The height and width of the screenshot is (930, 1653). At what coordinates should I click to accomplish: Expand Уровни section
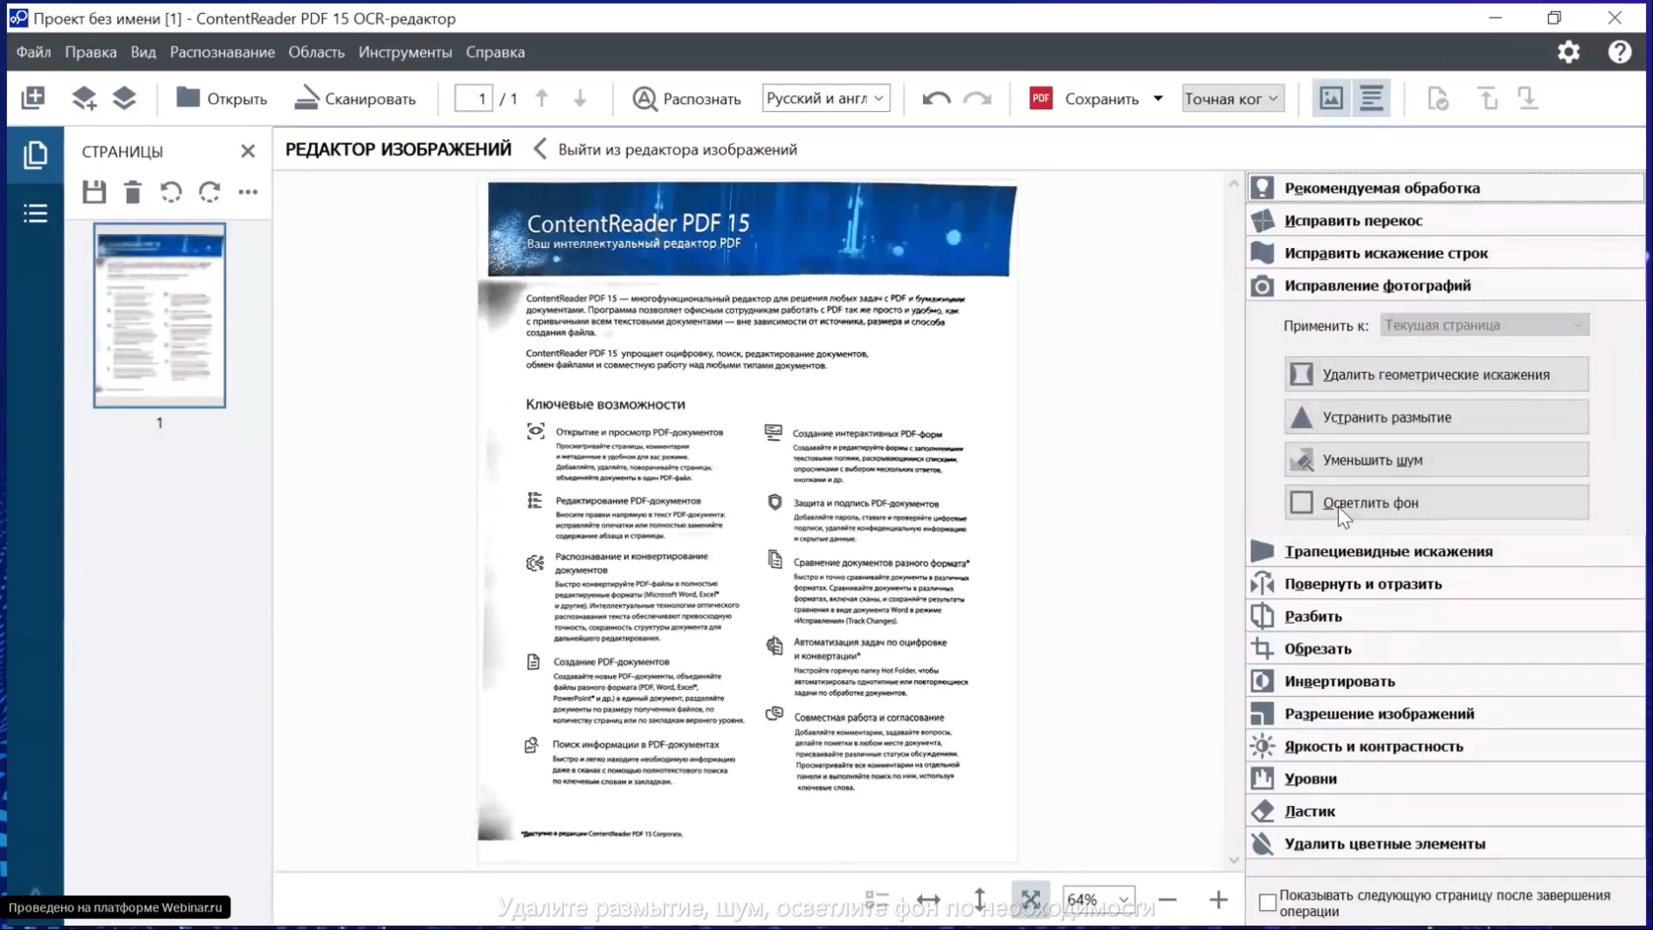point(1445,778)
